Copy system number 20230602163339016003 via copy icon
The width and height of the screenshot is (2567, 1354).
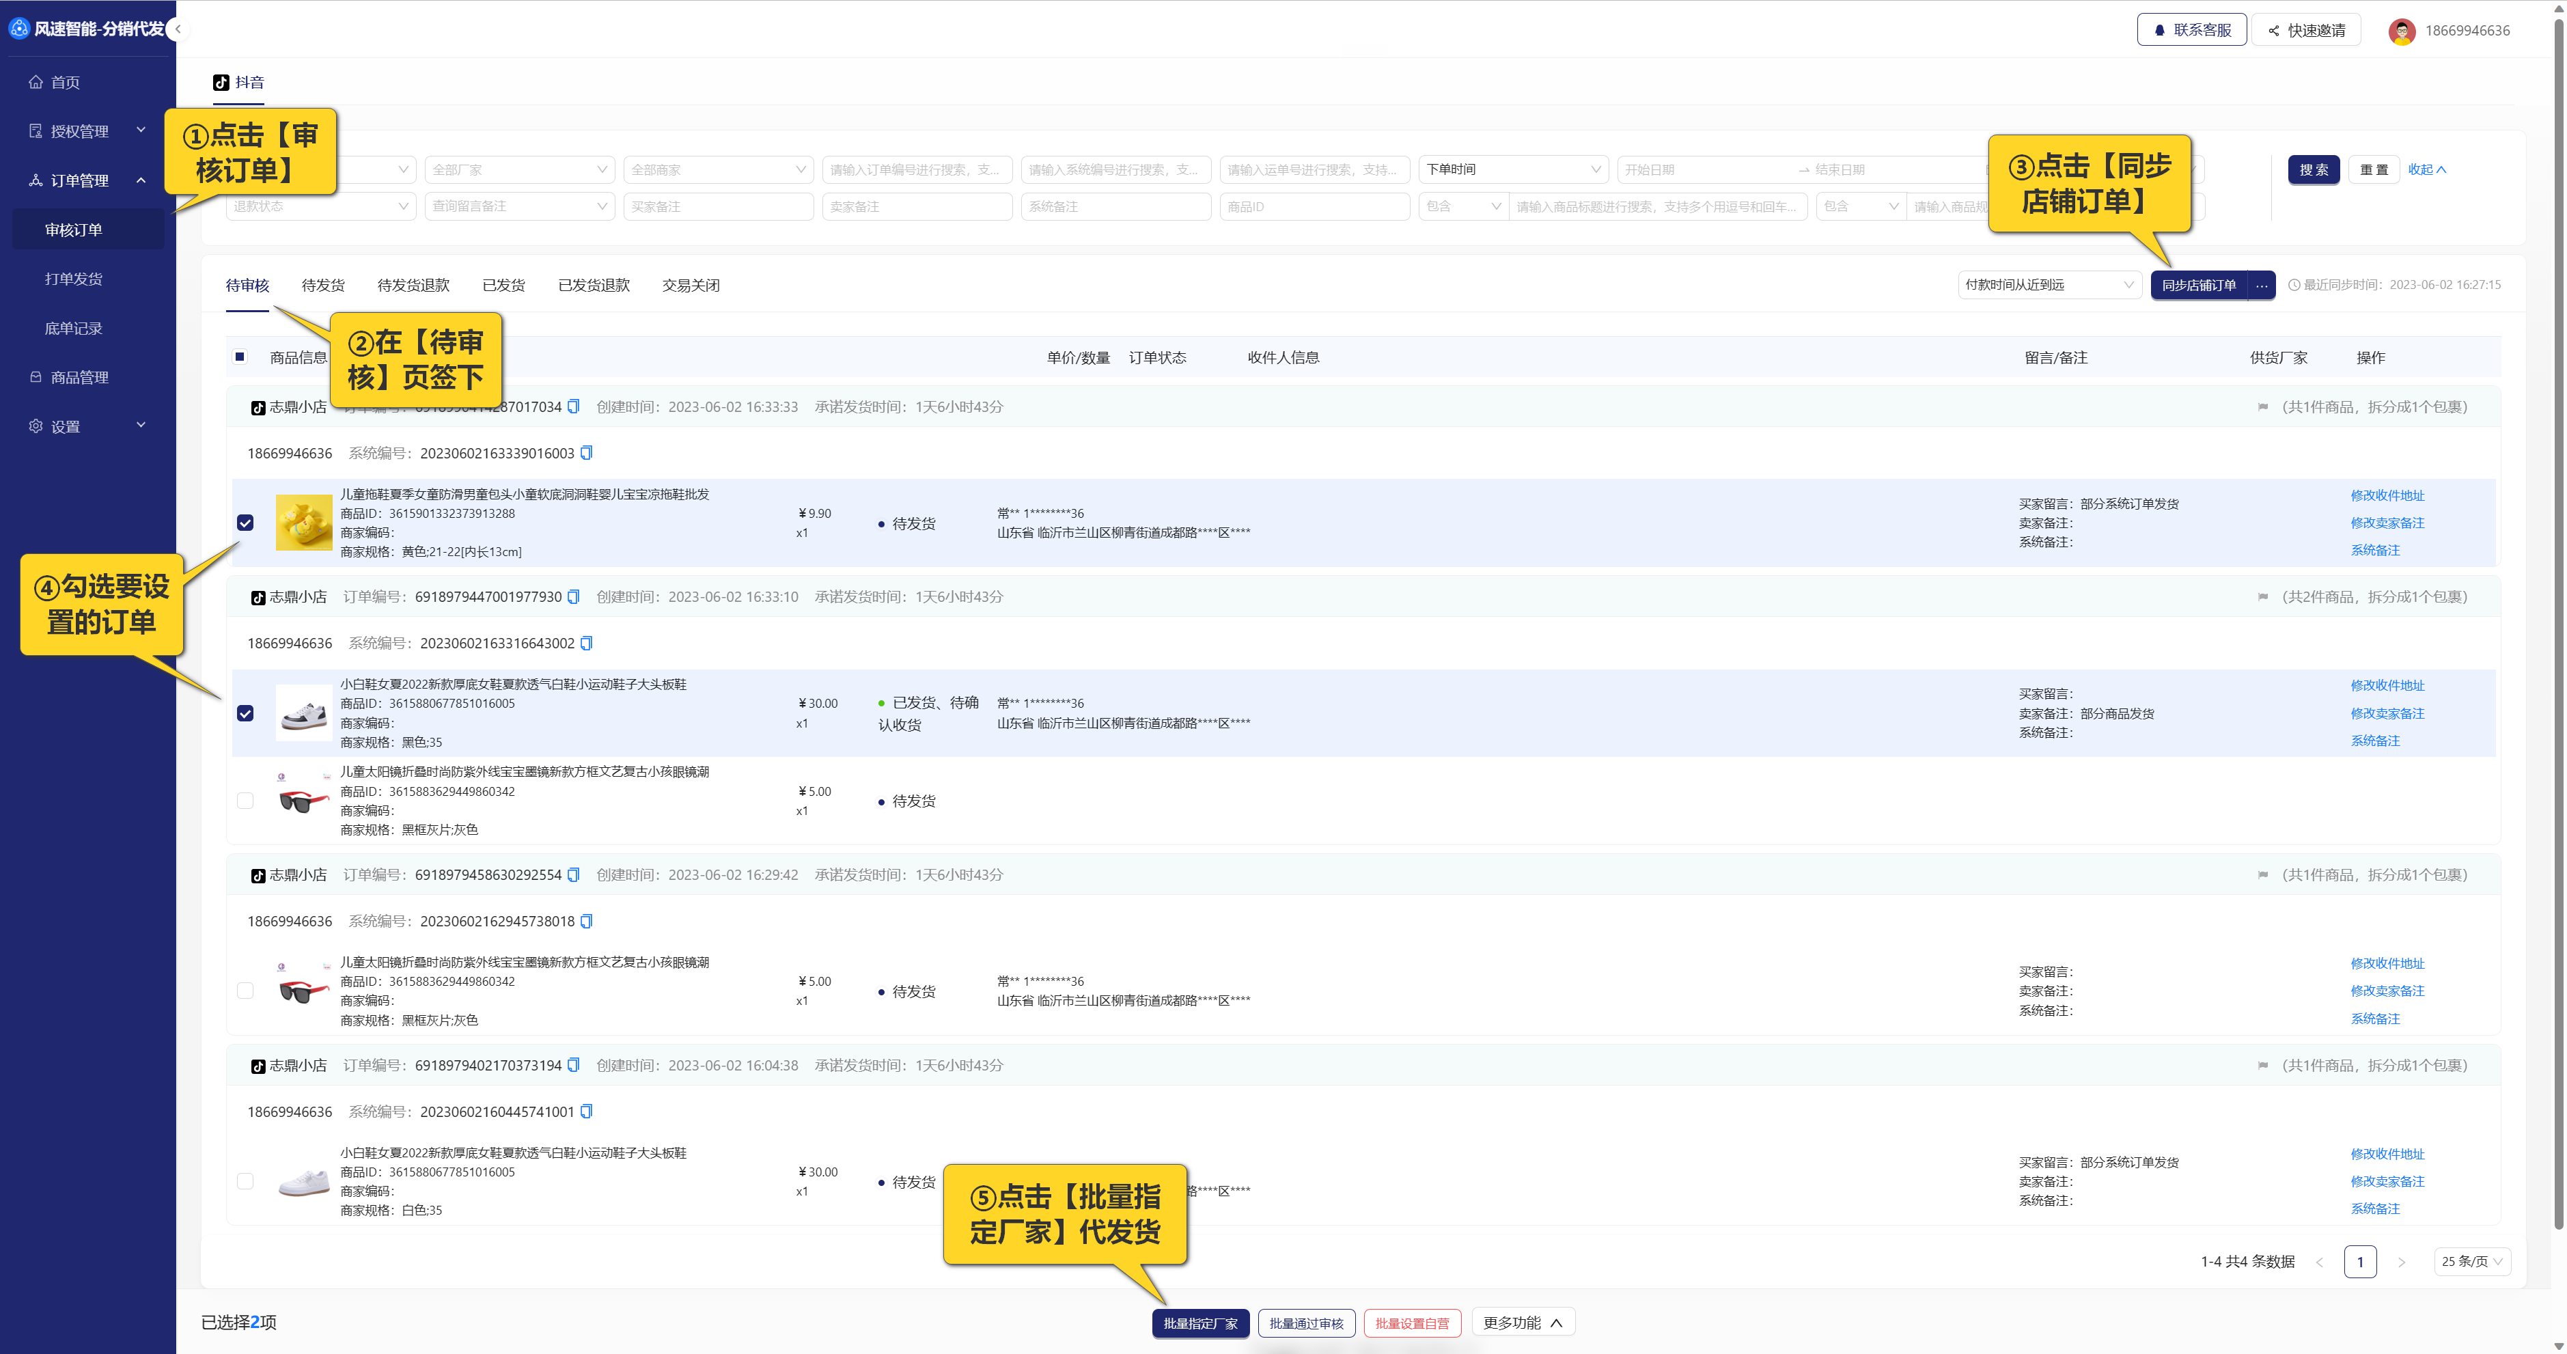pyautogui.click(x=586, y=454)
